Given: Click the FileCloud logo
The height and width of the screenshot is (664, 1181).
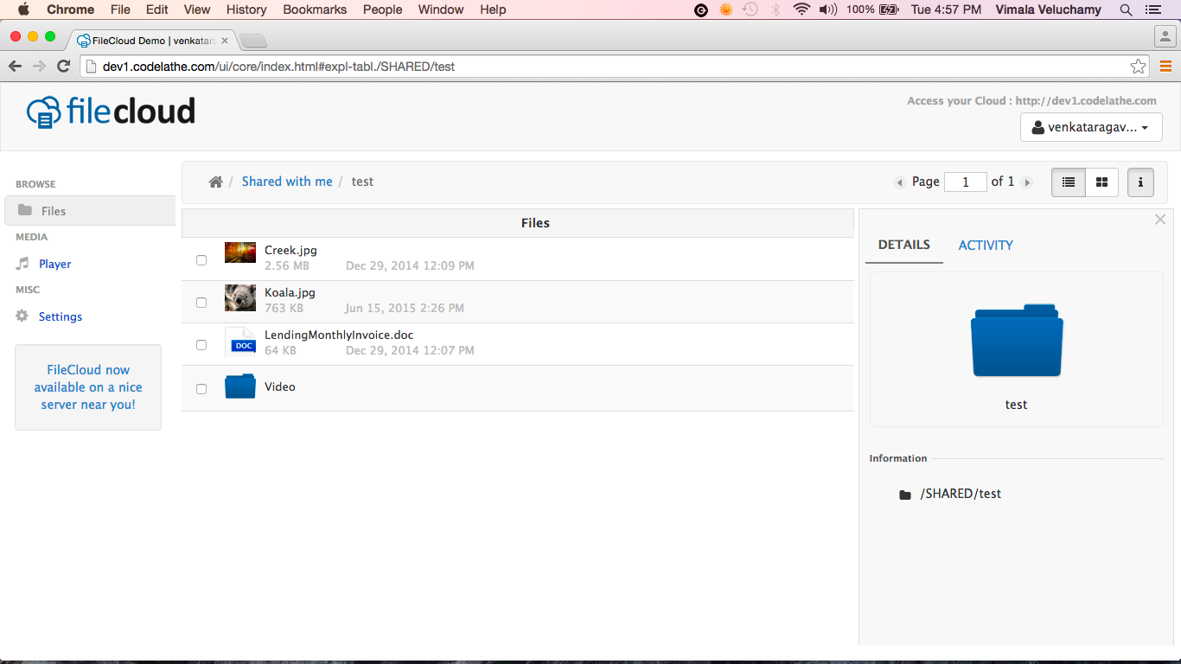Looking at the screenshot, I should [111, 112].
